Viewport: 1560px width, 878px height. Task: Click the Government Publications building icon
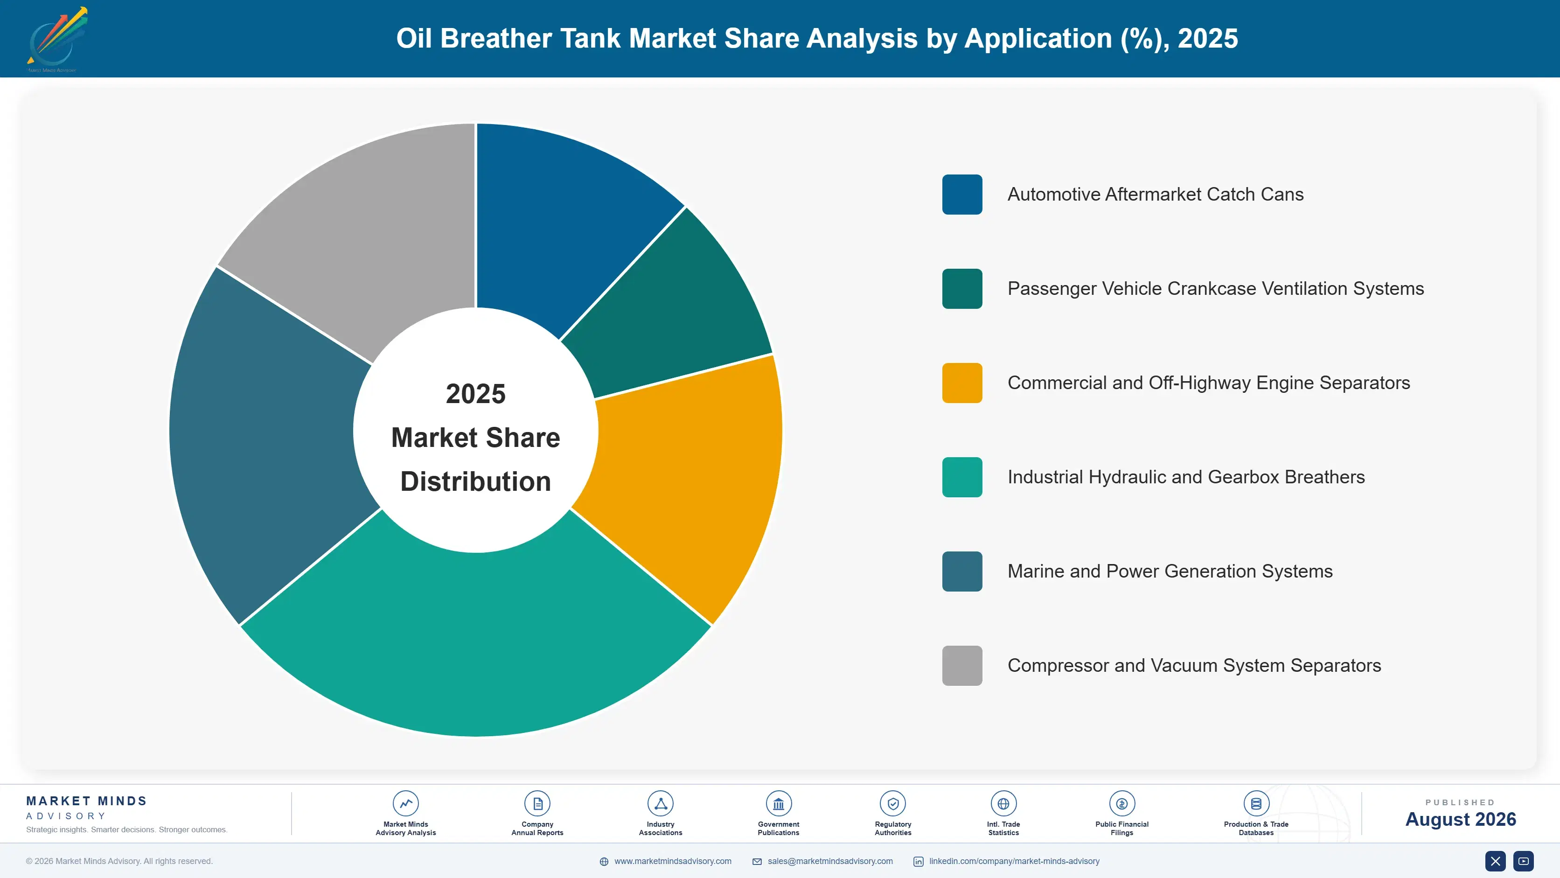[778, 803]
